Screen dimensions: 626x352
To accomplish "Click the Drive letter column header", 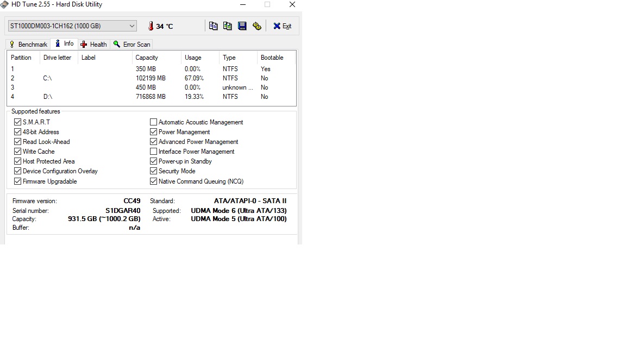I will click(59, 58).
